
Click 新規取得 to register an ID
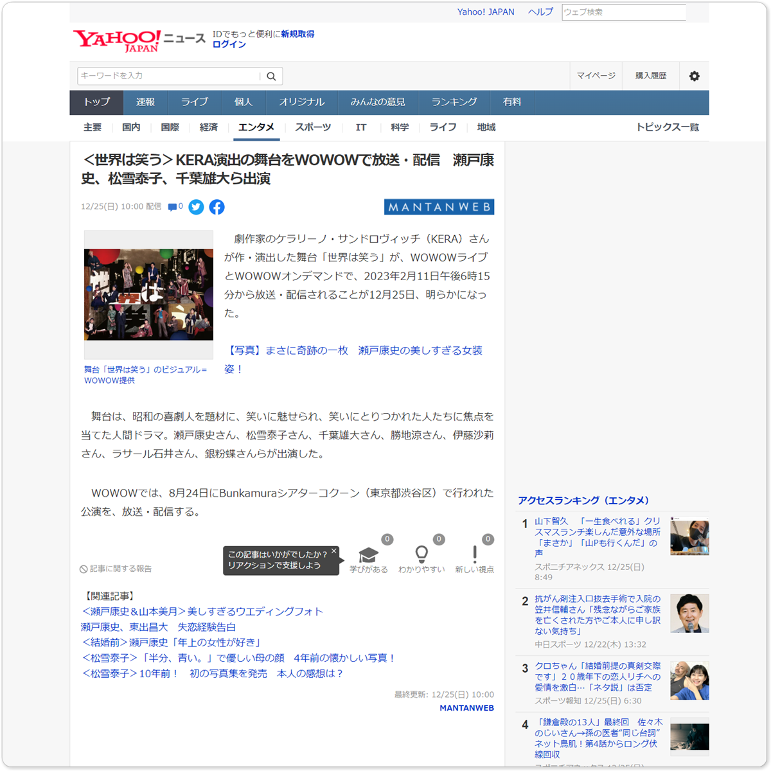tap(297, 34)
